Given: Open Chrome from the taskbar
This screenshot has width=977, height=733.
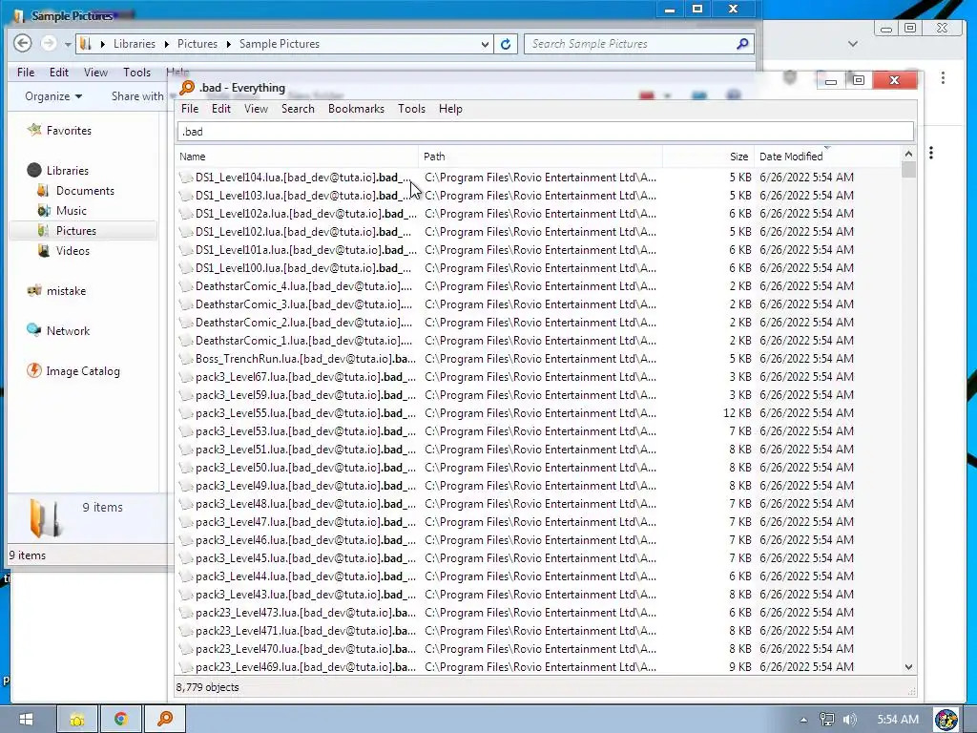Looking at the screenshot, I should point(121,720).
